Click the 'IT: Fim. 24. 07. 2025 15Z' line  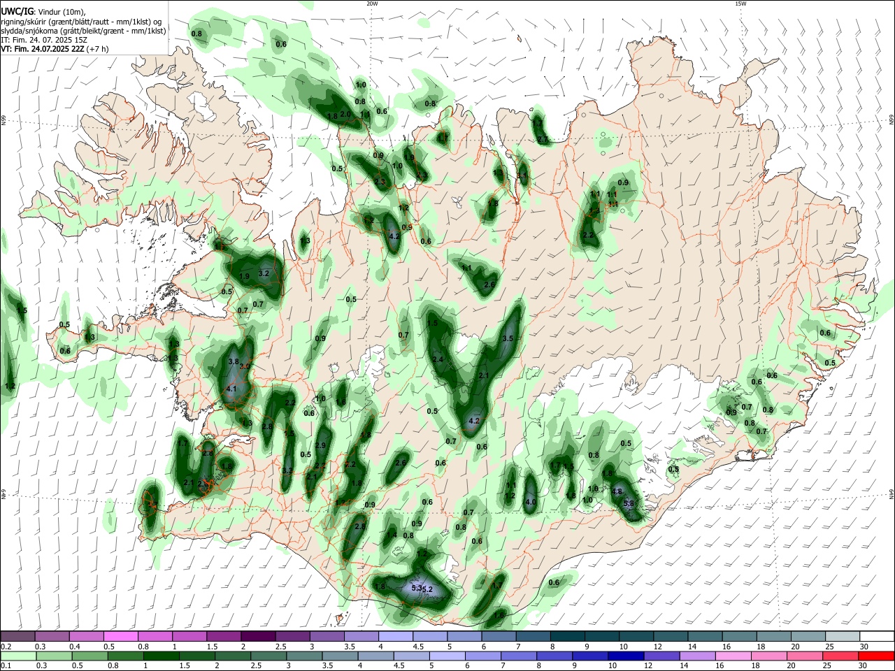[44, 40]
